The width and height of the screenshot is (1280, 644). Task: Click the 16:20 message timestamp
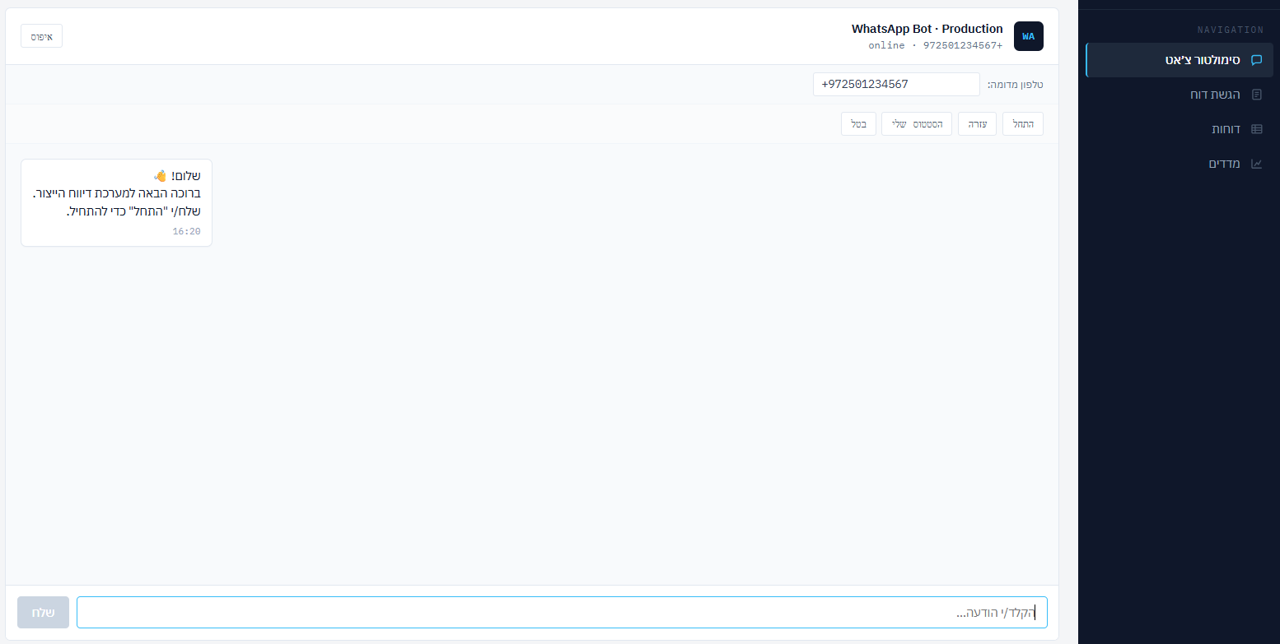pyautogui.click(x=186, y=231)
